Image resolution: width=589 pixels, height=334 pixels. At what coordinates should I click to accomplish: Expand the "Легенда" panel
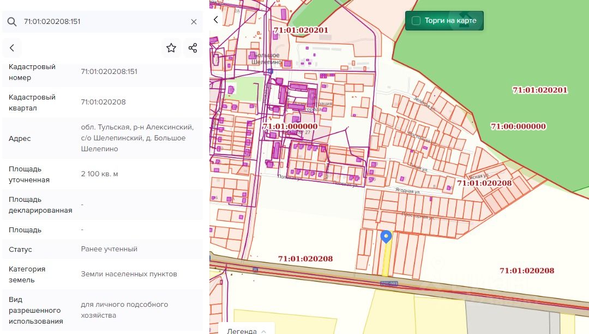(x=247, y=331)
